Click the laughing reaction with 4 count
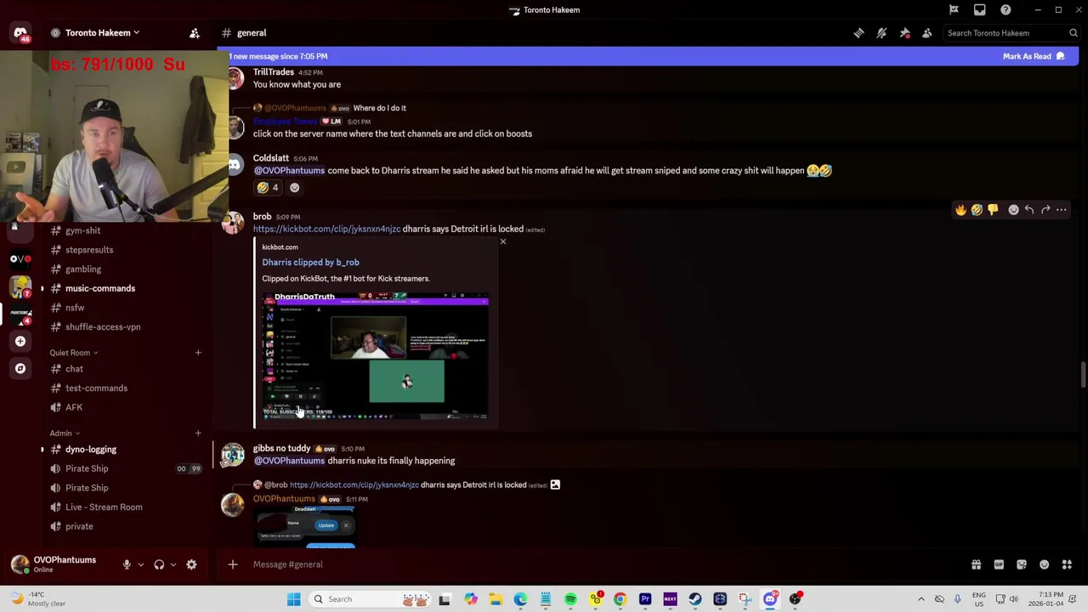This screenshot has width=1088, height=612. [268, 188]
